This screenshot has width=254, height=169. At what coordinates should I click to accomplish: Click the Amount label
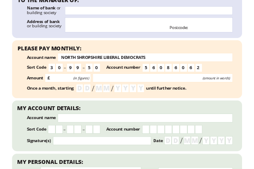(x=35, y=78)
